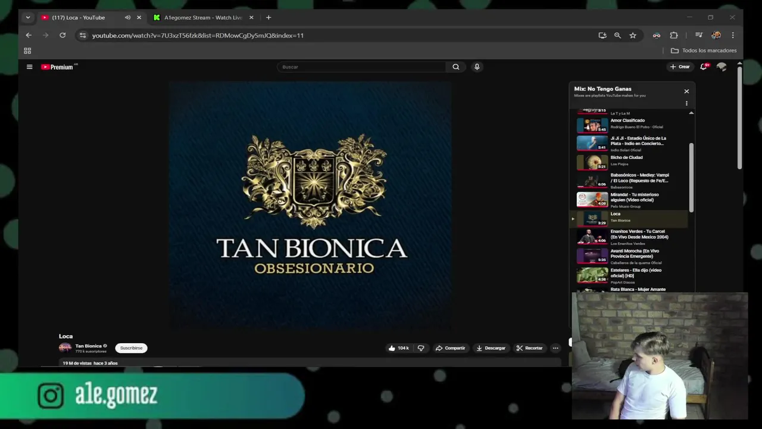Image resolution: width=762 pixels, height=429 pixels.
Task: Switch to A1egomez Stream tab
Action: [203, 17]
